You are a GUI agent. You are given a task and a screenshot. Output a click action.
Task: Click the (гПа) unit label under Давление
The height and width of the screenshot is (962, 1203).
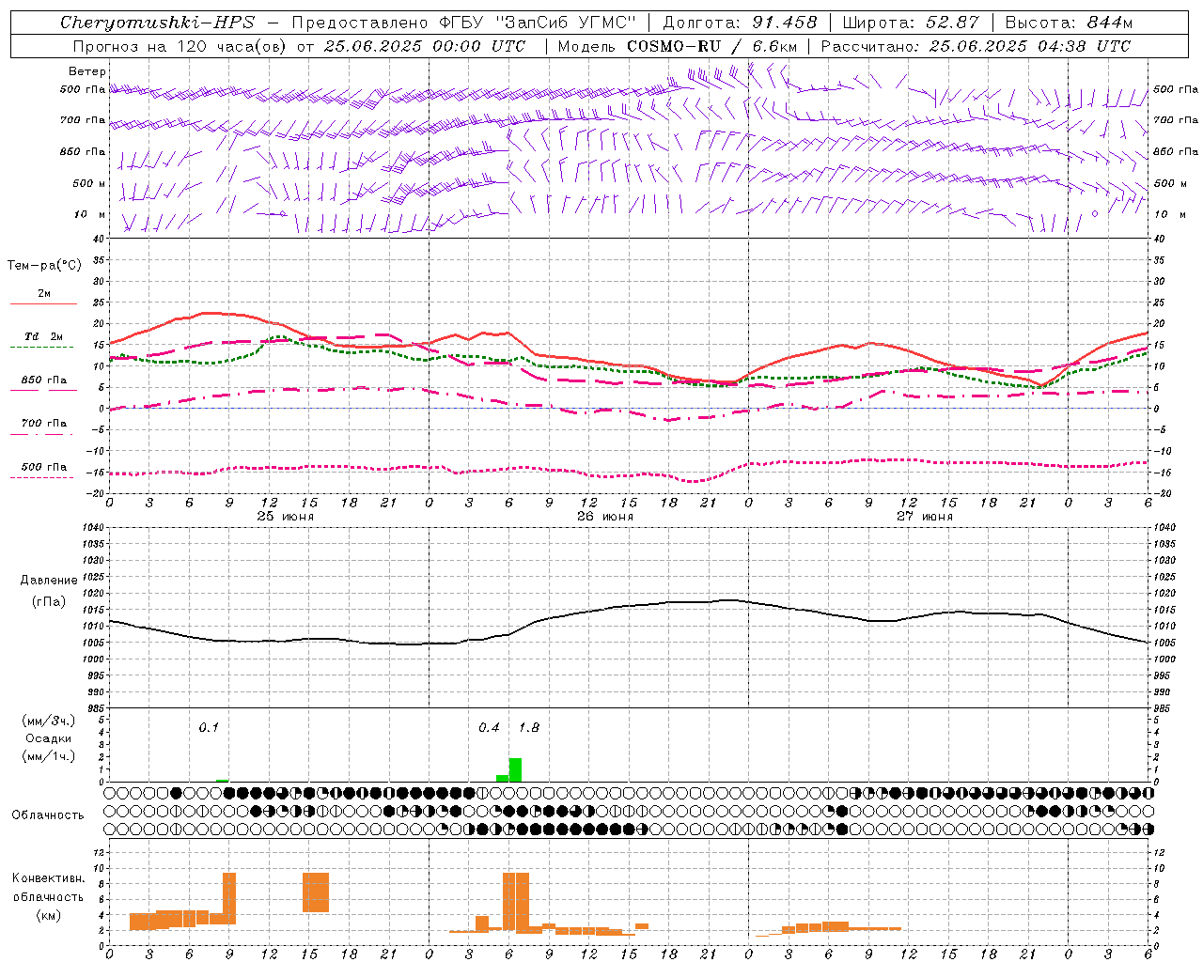49,602
